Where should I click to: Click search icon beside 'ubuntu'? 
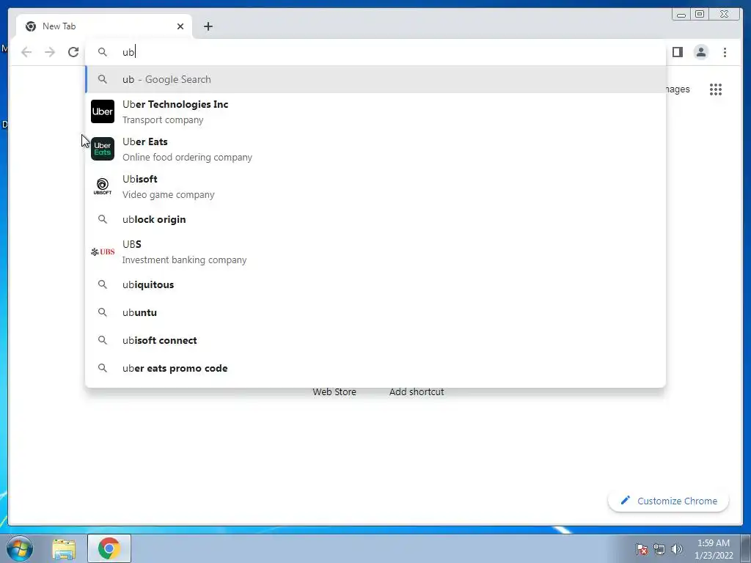[103, 312]
